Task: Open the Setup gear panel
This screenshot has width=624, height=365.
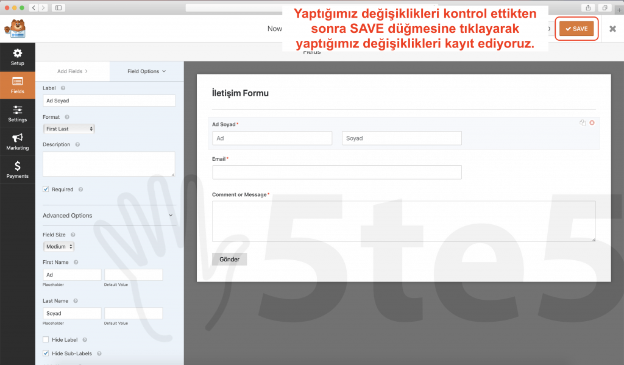Action: click(x=18, y=57)
